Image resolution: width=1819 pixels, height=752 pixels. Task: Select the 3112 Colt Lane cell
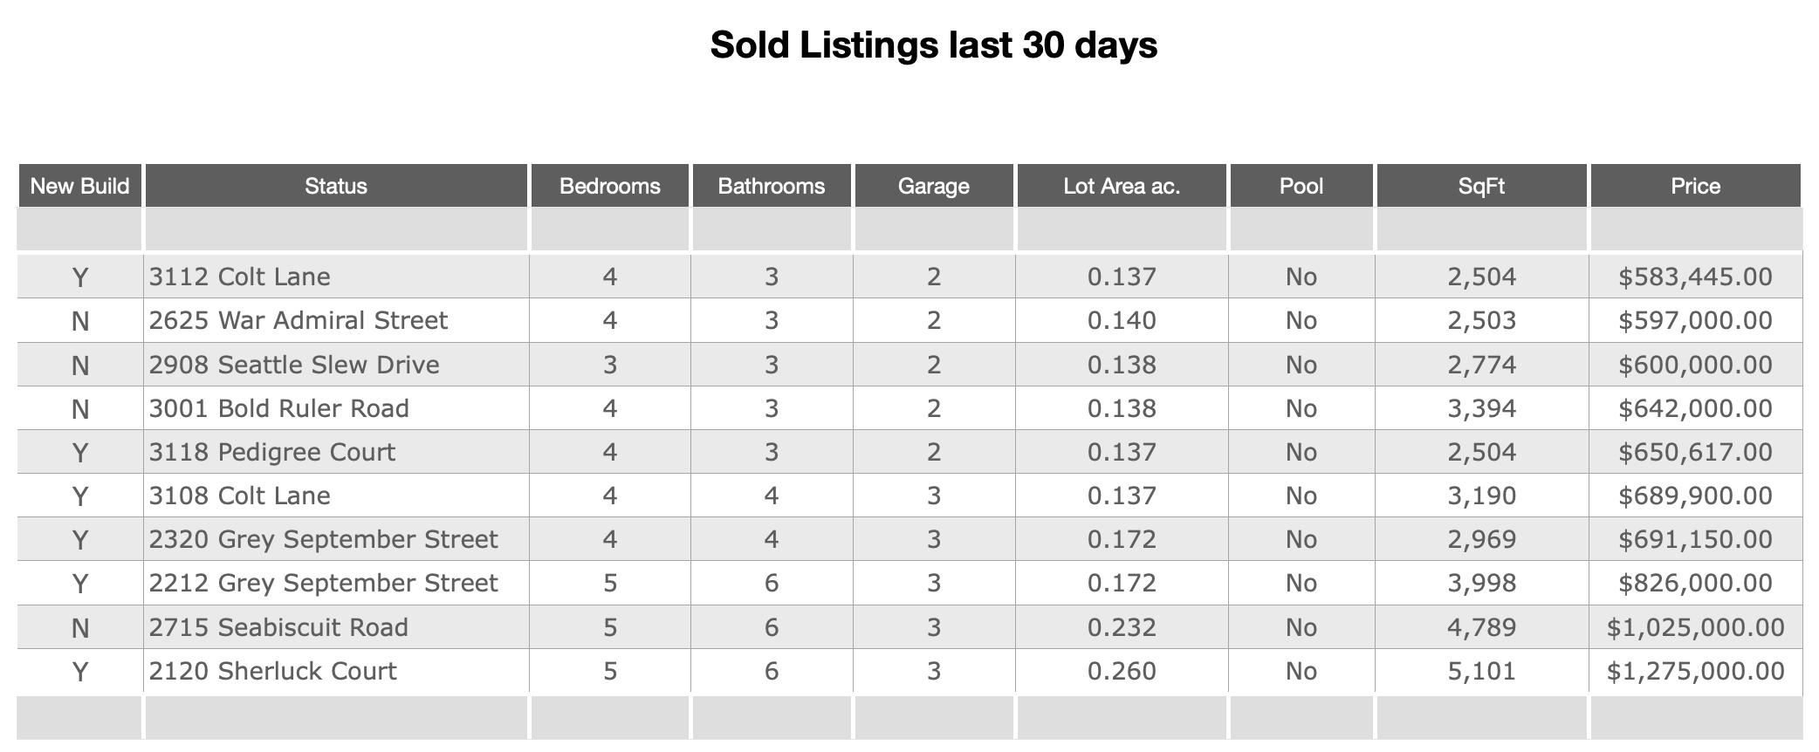click(240, 277)
